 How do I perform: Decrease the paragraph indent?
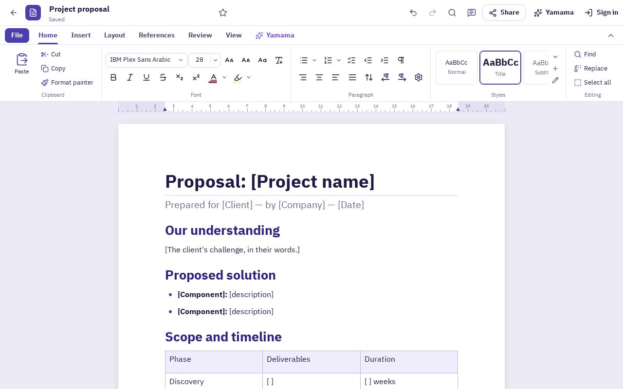coord(368,60)
